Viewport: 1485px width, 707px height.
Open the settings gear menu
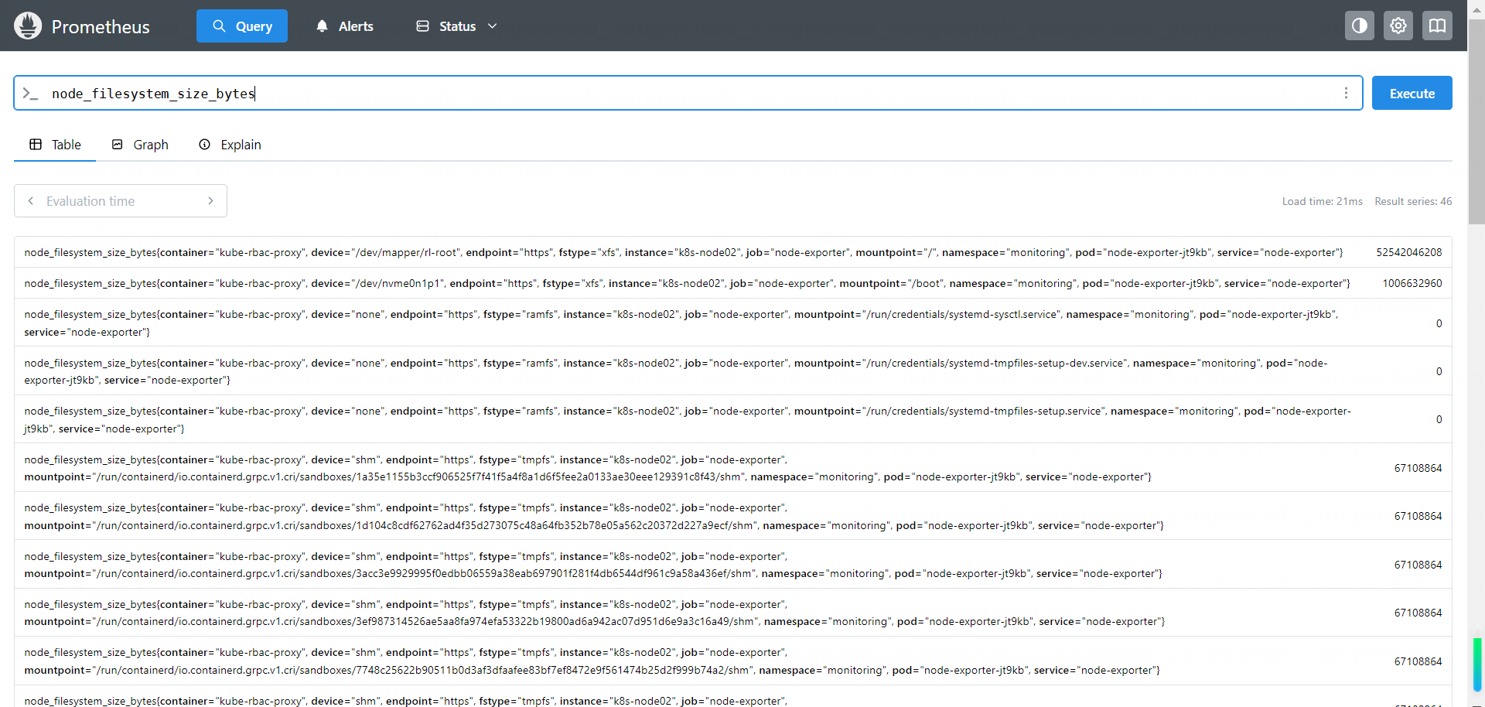(1398, 26)
